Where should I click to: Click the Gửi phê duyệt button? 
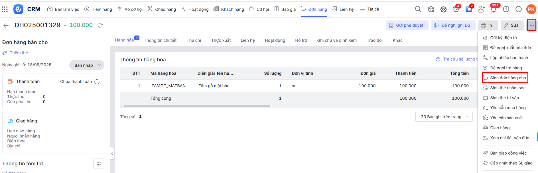pos(407,25)
